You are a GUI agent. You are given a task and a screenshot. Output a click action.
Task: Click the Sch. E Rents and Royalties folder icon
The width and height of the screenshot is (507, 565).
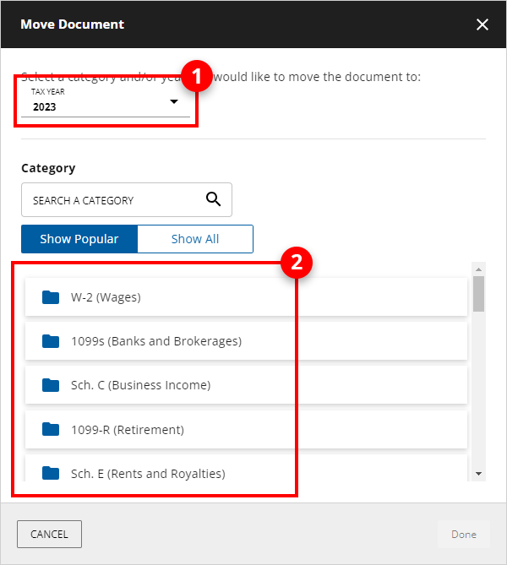click(51, 473)
